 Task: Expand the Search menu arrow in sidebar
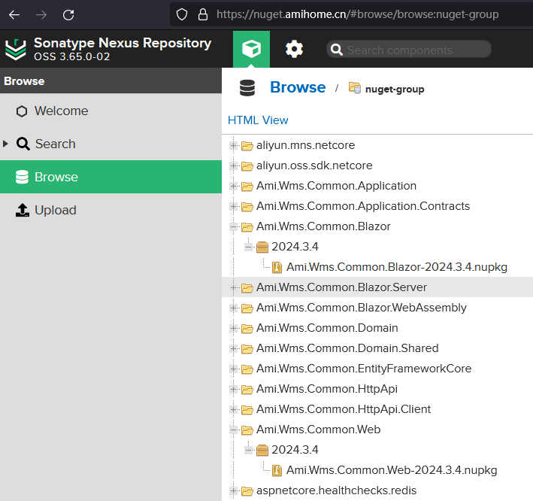(x=6, y=144)
